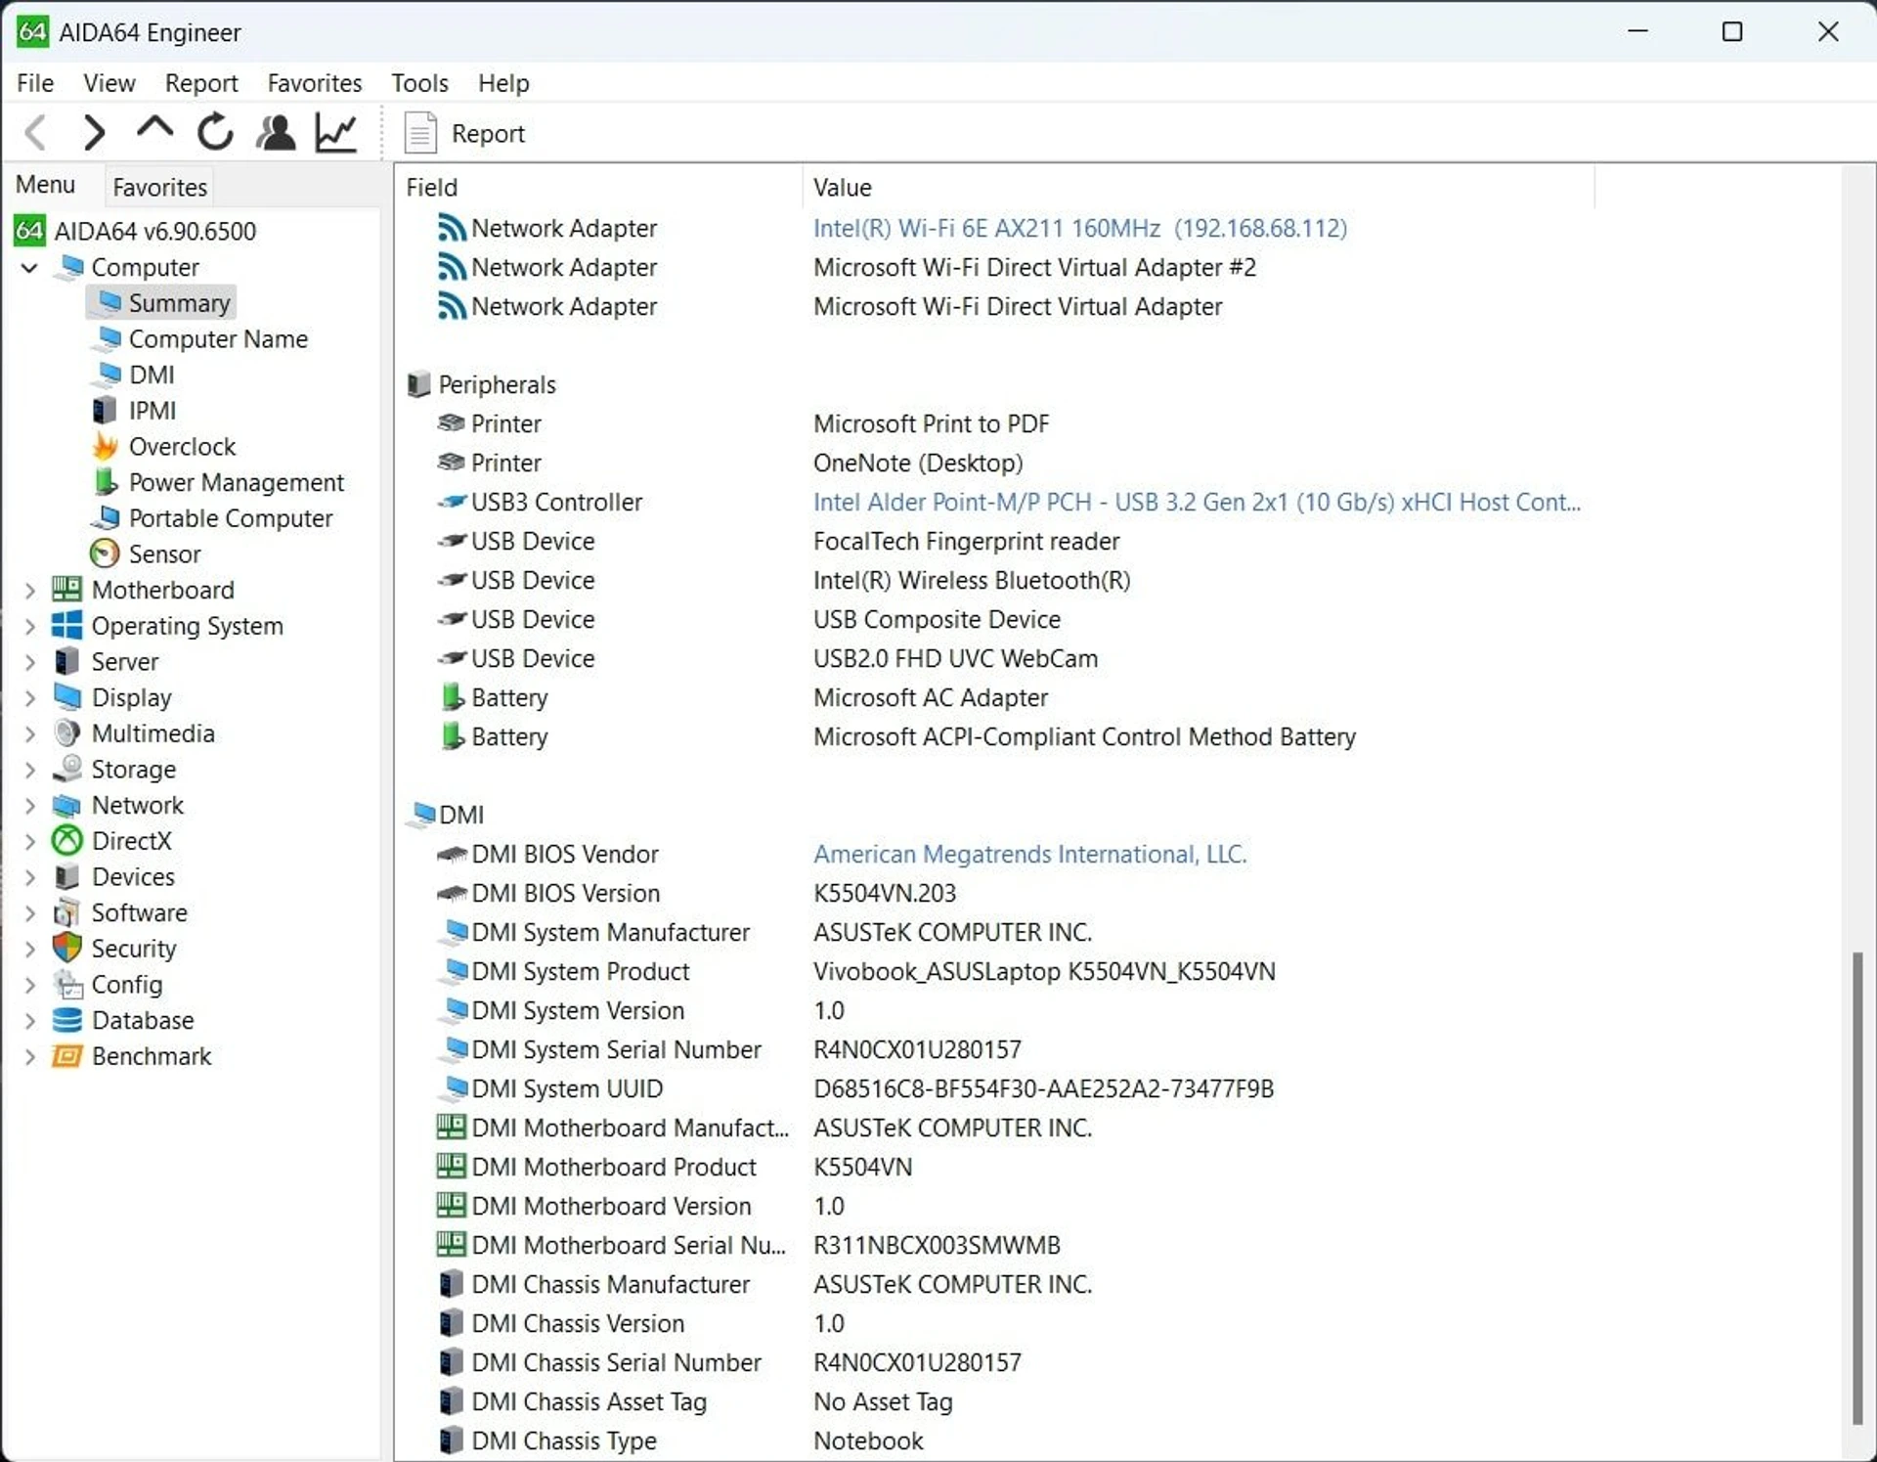Open the user profile toolbar icon
Screen dimensions: 1877x1462
[x=276, y=132]
